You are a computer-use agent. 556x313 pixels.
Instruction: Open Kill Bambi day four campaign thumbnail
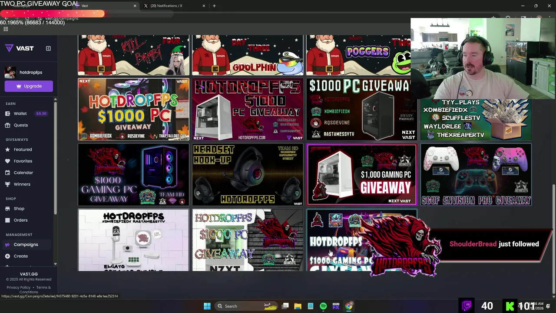click(x=133, y=55)
